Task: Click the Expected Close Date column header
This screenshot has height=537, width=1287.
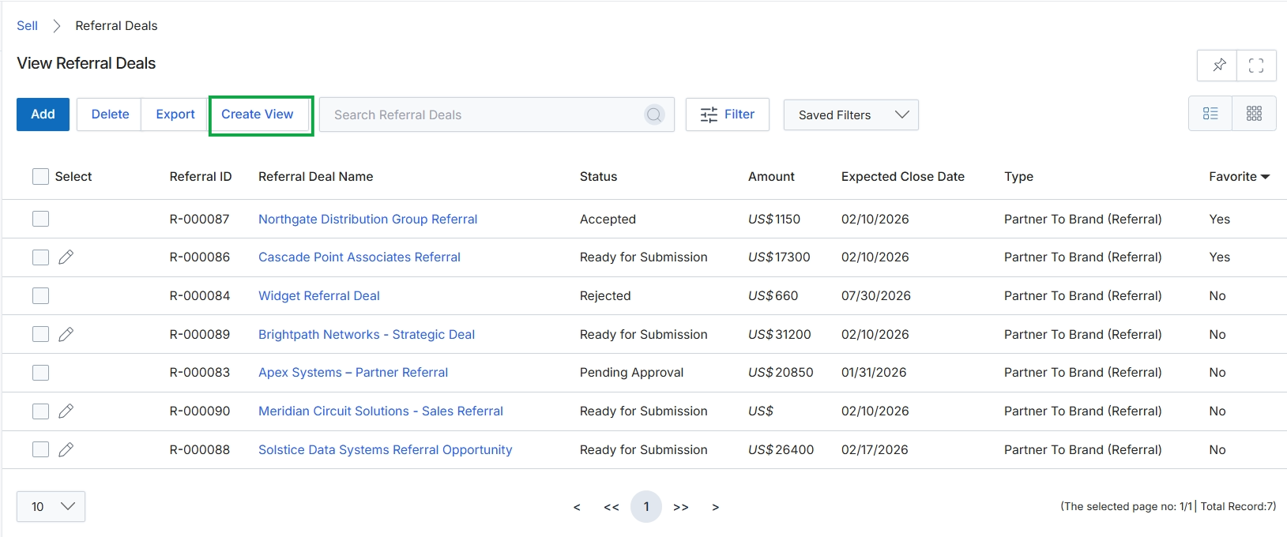Action: coord(903,176)
